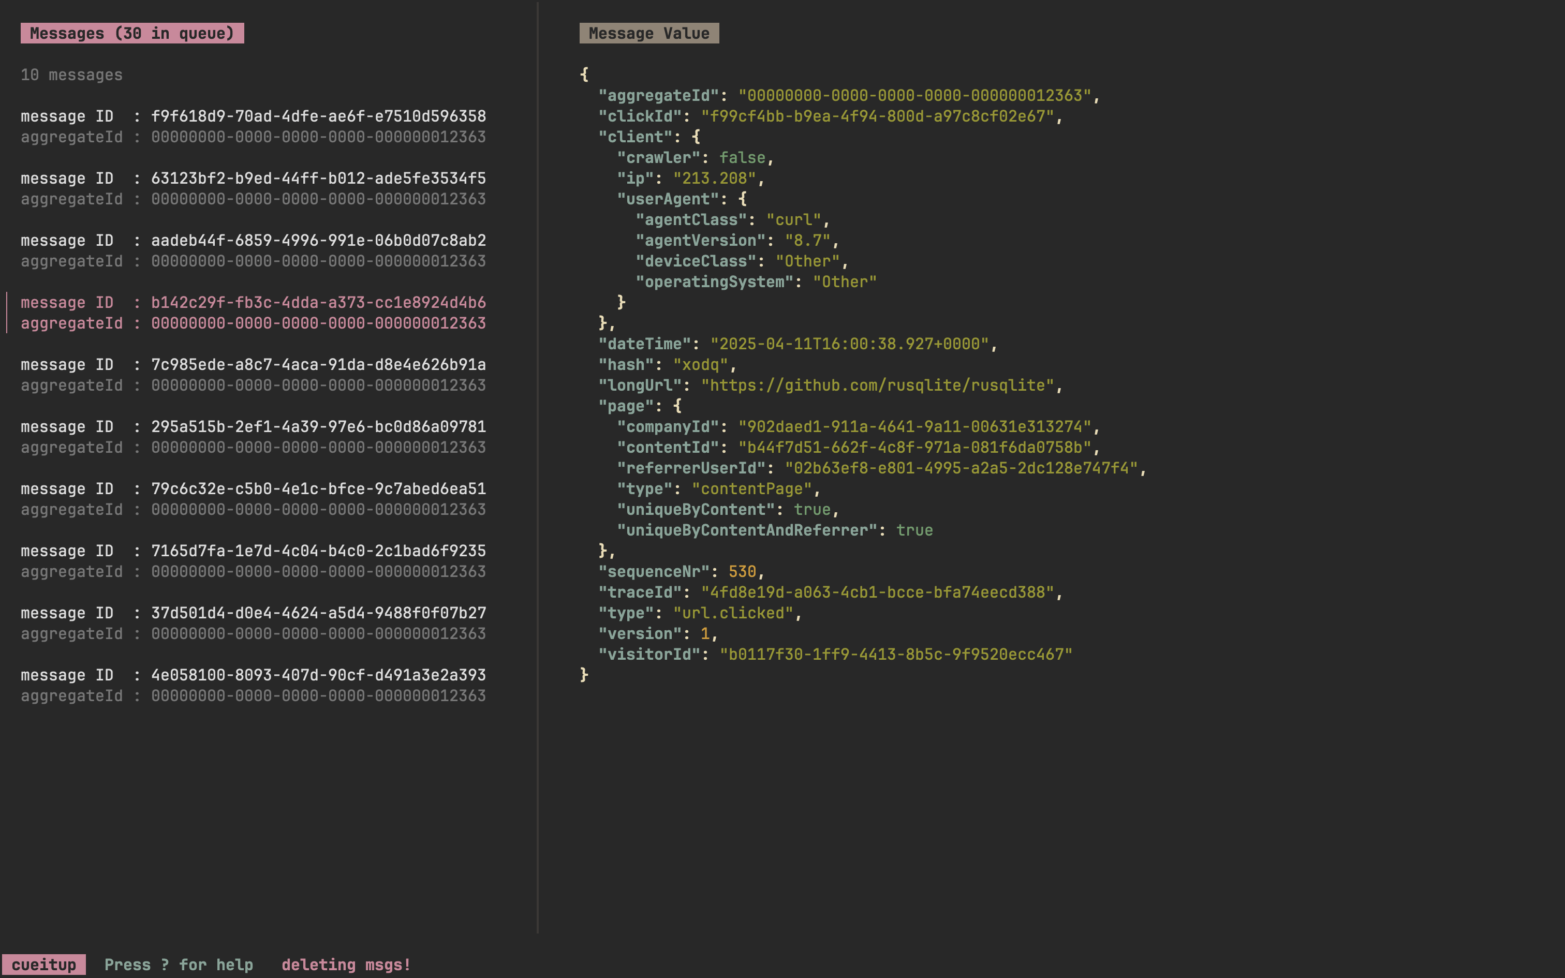Viewport: 1565px width, 978px height.
Task: Select message ID starting with 37d501d4
Action: (318, 613)
